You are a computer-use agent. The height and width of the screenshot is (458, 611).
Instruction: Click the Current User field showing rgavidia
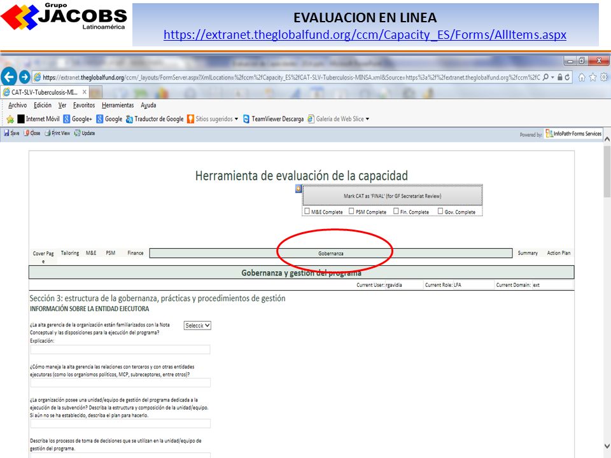404,285
